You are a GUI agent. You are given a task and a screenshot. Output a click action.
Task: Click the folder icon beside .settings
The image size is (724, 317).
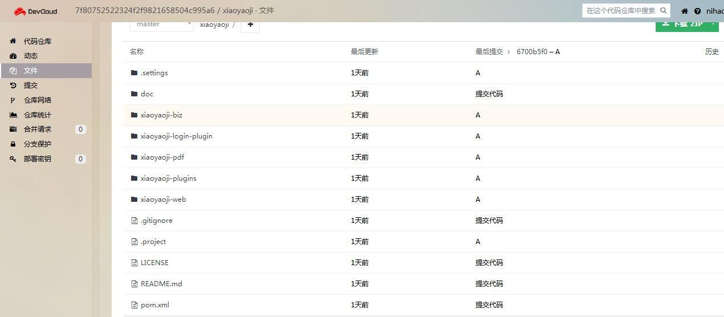(x=134, y=73)
